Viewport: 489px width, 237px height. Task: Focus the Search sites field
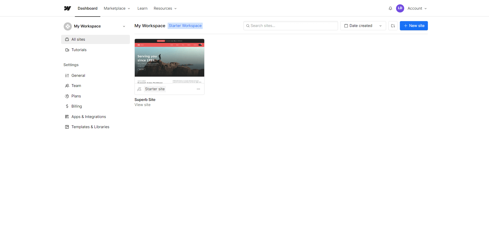291,26
